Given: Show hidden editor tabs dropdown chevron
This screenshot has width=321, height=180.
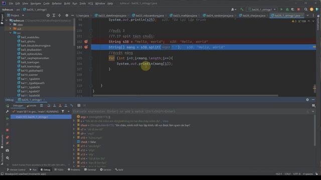Looking at the screenshot, I should 307,15.
